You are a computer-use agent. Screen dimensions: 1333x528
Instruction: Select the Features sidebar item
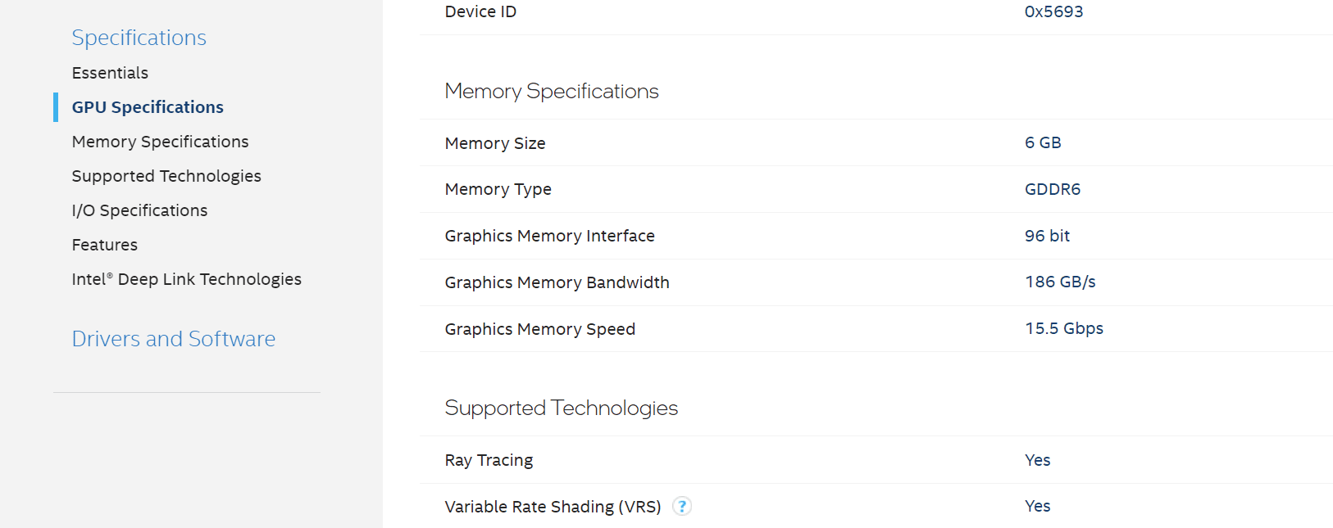[104, 245]
